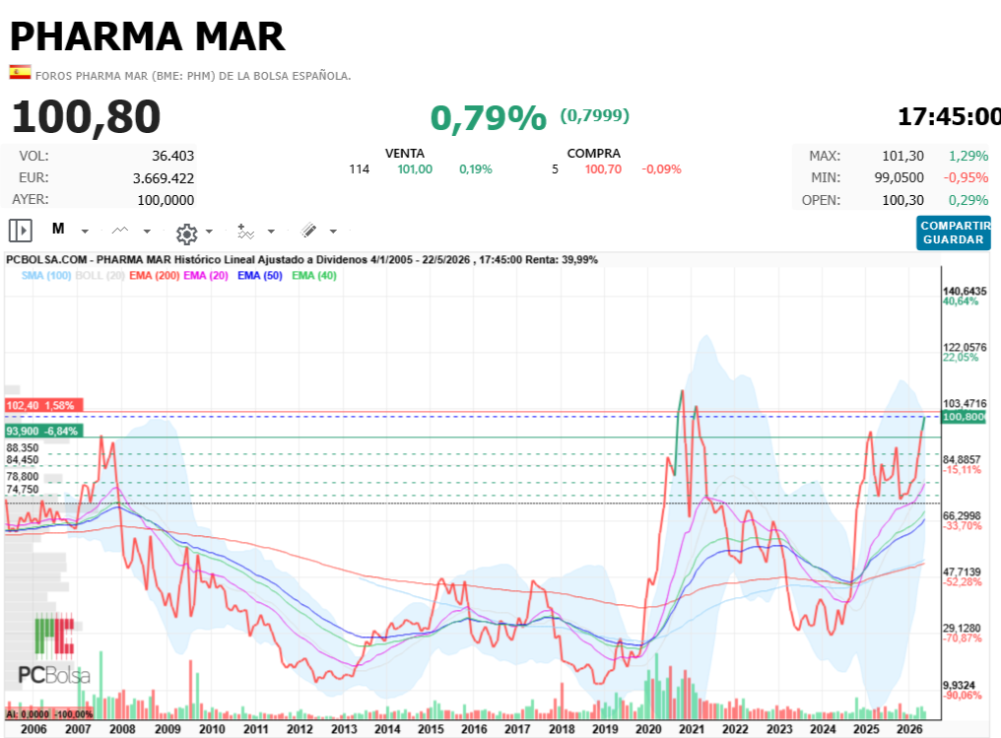Click the MIN value 99,0500
The height and width of the screenshot is (738, 1001).
tap(899, 177)
